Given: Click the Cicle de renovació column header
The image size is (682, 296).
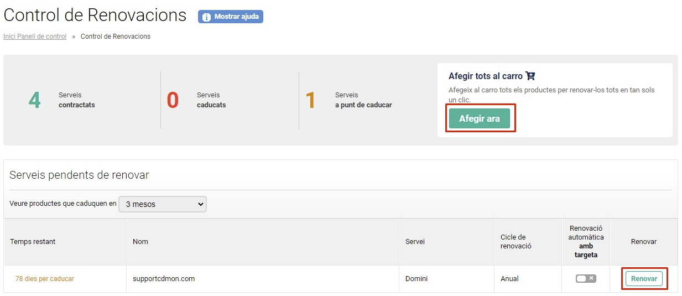Looking at the screenshot, I should 516,242.
